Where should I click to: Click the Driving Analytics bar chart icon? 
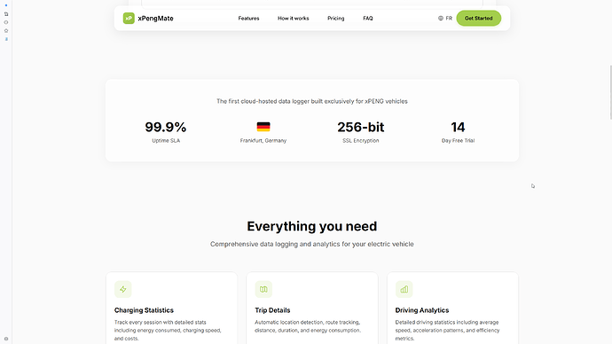click(404, 289)
